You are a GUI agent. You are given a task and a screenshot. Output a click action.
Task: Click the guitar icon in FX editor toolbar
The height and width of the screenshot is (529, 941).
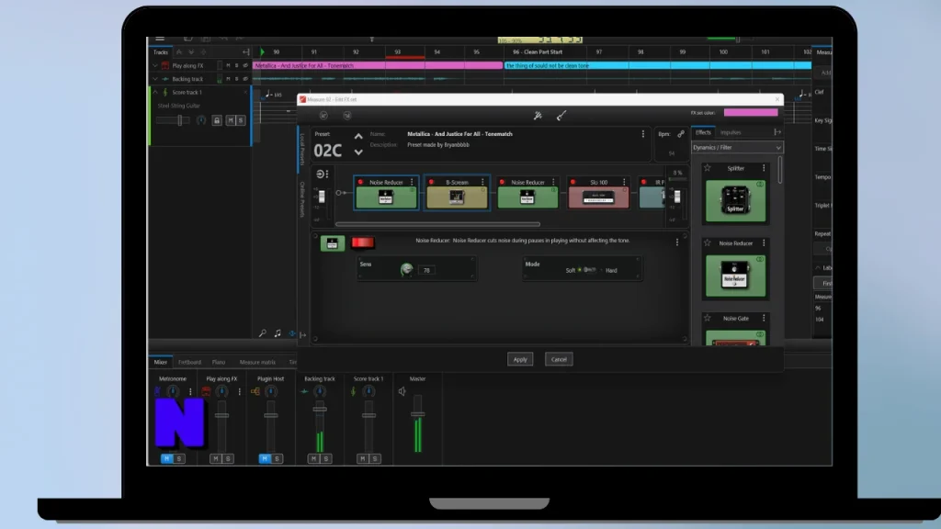[561, 115]
